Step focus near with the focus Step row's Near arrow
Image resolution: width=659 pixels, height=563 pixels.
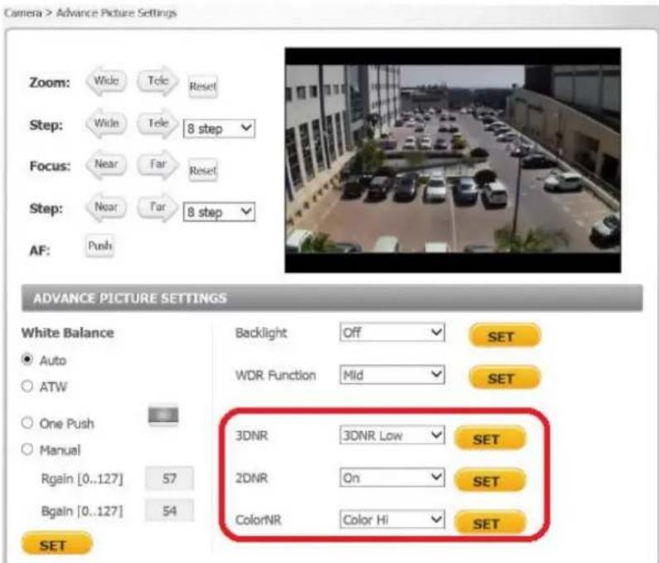(x=106, y=207)
